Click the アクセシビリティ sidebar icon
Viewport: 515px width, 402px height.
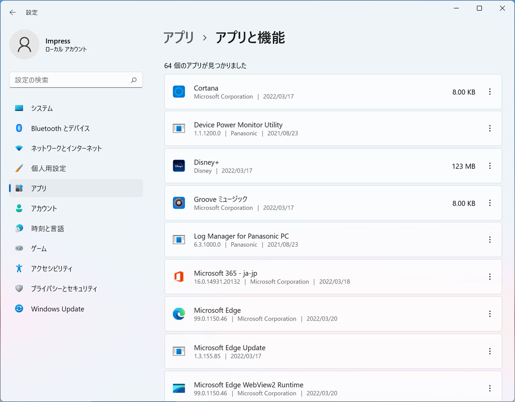(x=19, y=269)
